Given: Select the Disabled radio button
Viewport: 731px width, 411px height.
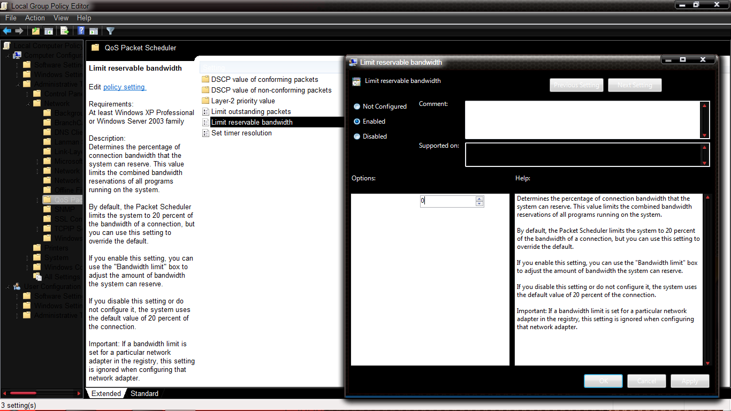Looking at the screenshot, I should pyautogui.click(x=356, y=136).
